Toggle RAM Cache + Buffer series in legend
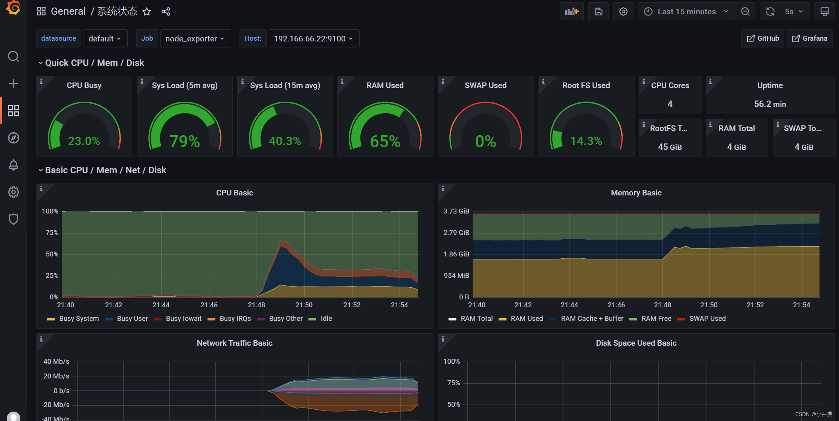 (592, 319)
